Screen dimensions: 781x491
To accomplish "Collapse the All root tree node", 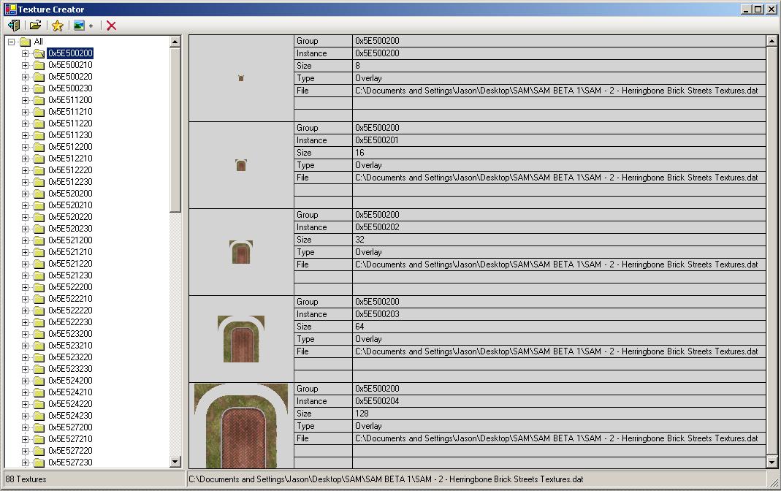I will tap(11, 42).
